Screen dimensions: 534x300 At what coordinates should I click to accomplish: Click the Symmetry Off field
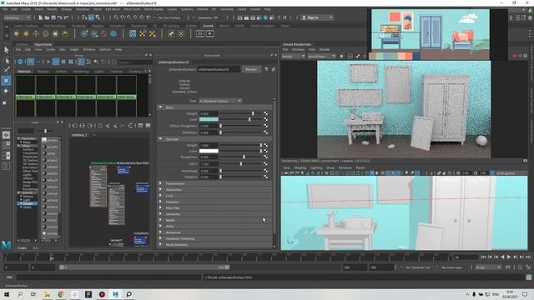[207, 17]
